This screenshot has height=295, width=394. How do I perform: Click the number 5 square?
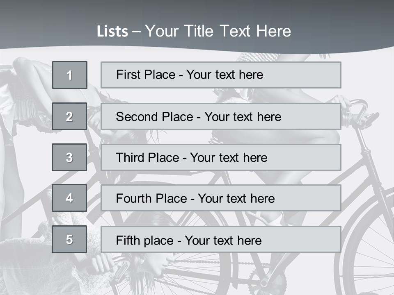[x=69, y=239]
